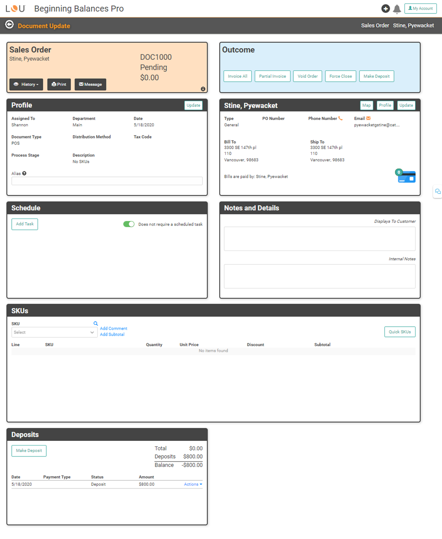Expand the SKU Select combo box
The height and width of the screenshot is (539, 442).
(x=54, y=332)
